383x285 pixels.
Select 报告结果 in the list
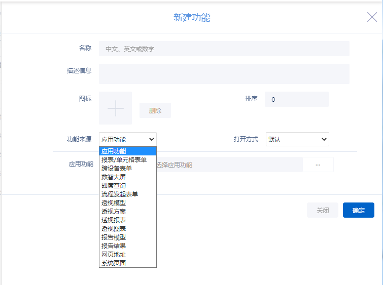click(114, 246)
